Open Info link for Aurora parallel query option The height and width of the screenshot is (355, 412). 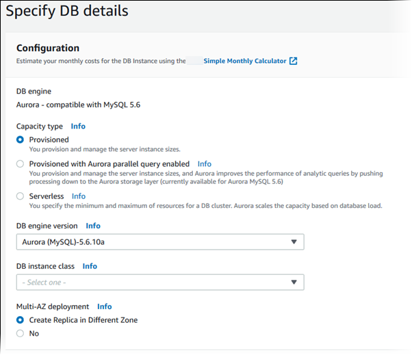click(x=204, y=164)
